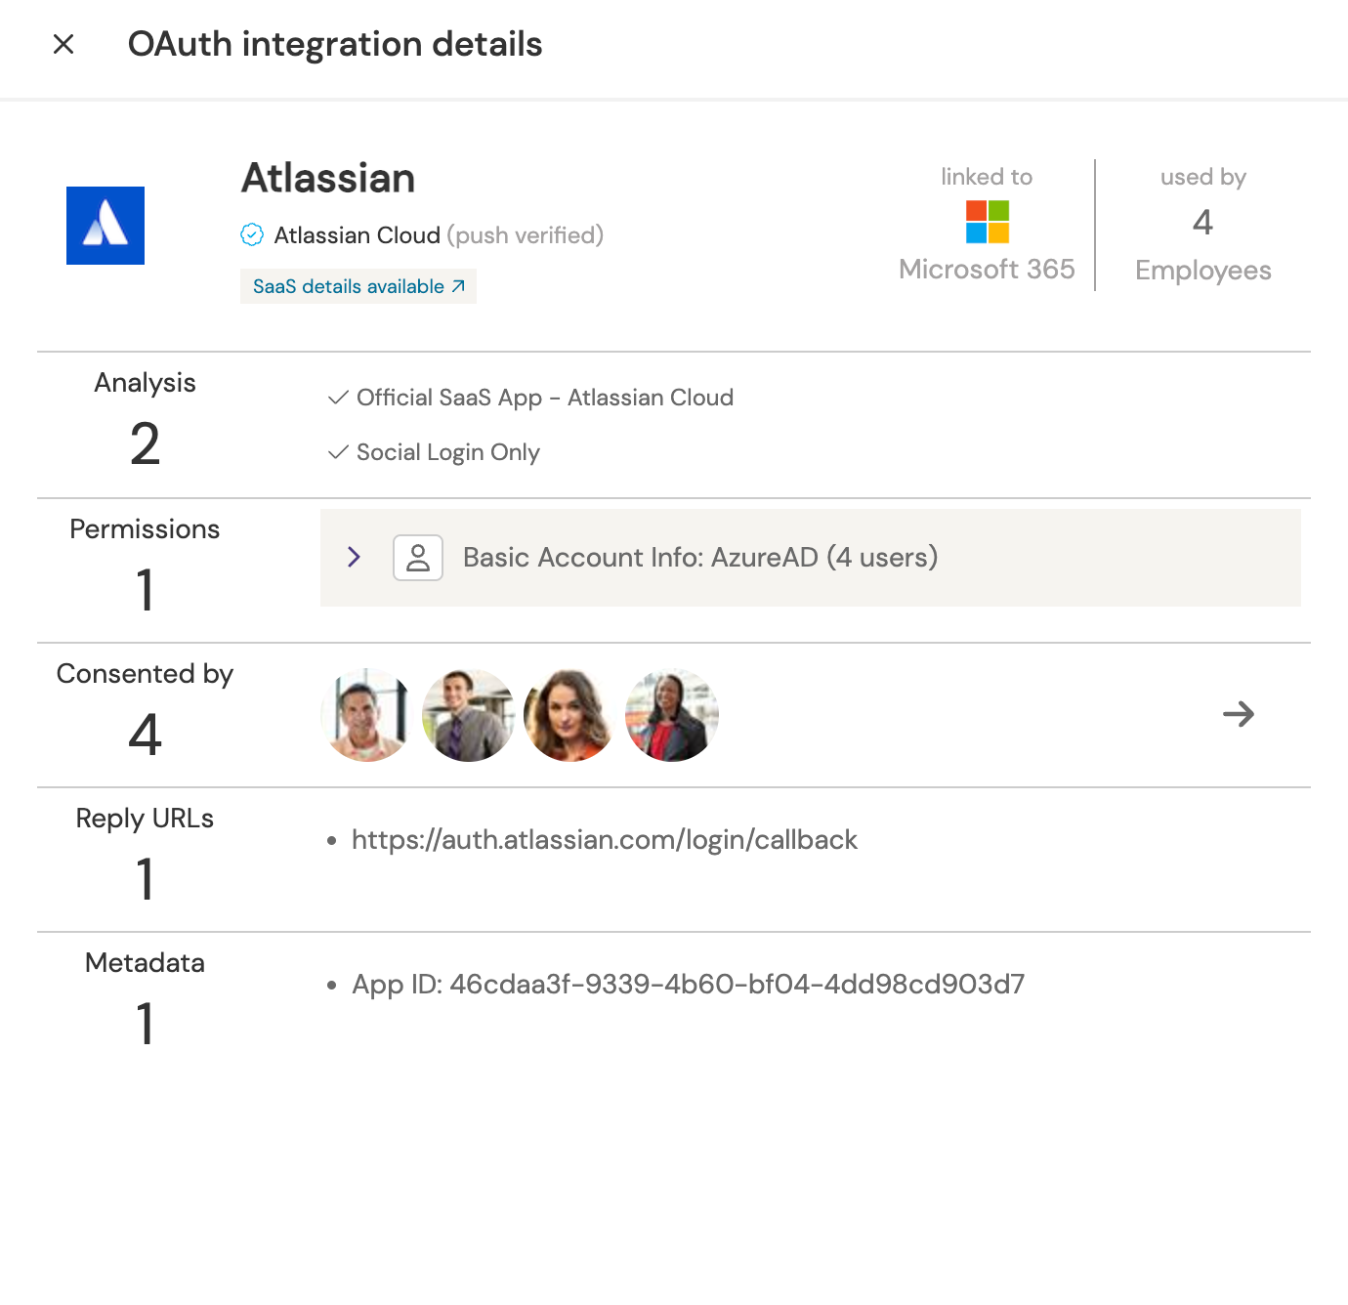The image size is (1348, 1305).
Task: Open the first consenting user's avatar
Action: (367, 715)
